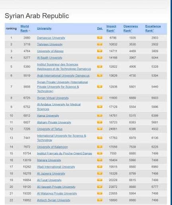Viewport: 172px width, 205px height.
Task: Open Institut Supérieur des Sciences details icon
Action: pyautogui.click(x=100, y=66)
